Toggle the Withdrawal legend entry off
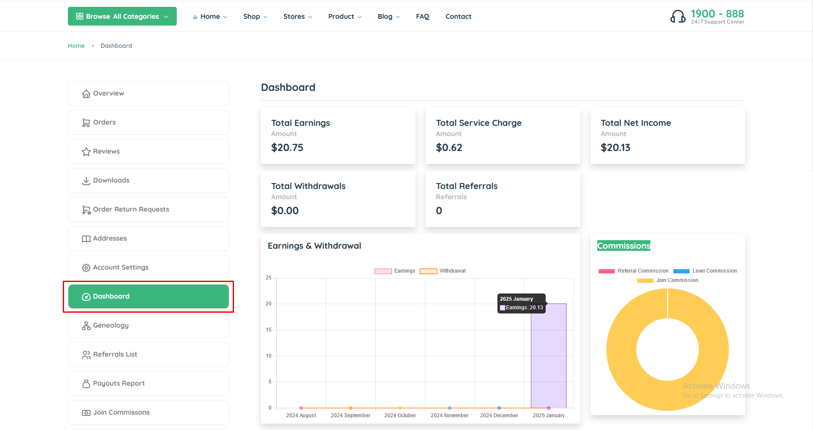The image size is (813, 430). pyautogui.click(x=428, y=270)
